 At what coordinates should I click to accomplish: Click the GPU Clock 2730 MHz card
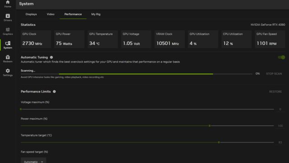[x=36, y=39]
